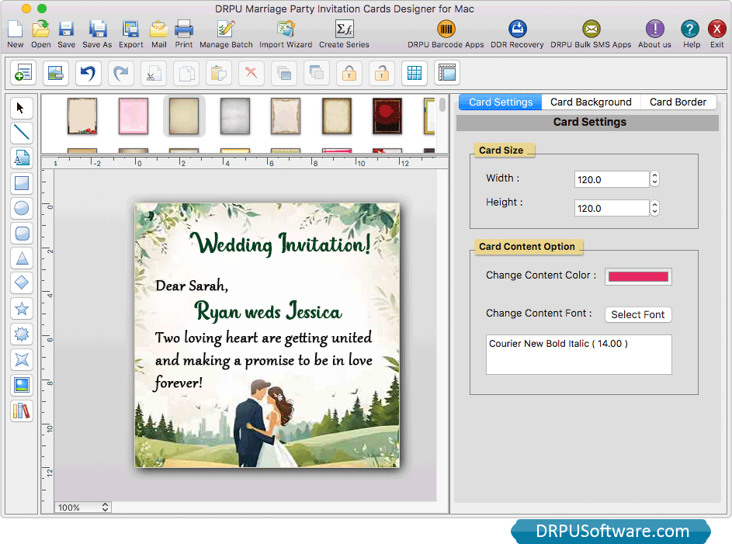Screen dimensions: 732x544
Task: Switch to Card Background tab
Action: (x=591, y=102)
